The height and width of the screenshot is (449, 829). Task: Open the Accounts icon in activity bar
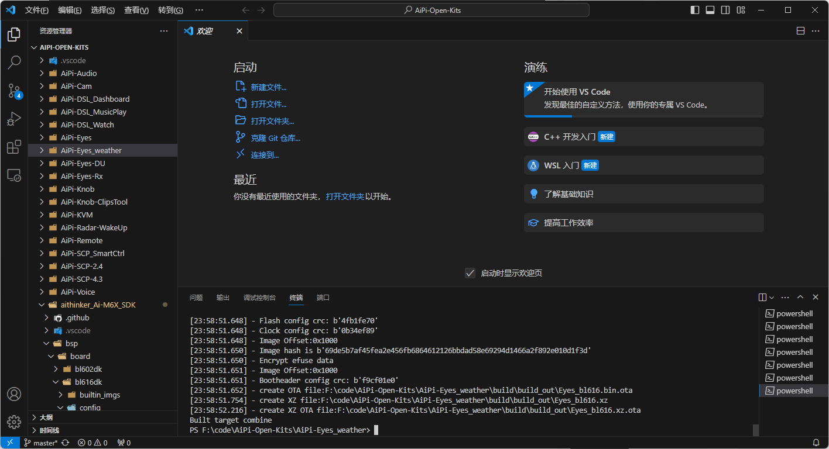pos(14,394)
